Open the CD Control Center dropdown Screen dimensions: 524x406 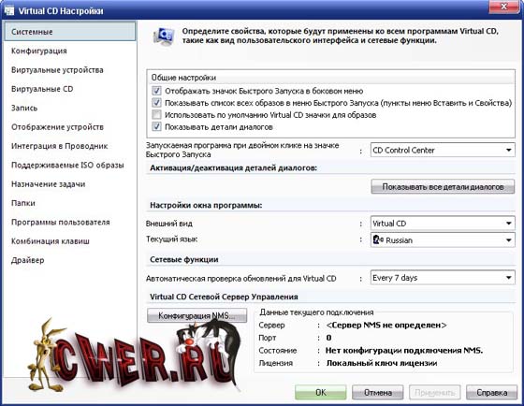(443, 150)
